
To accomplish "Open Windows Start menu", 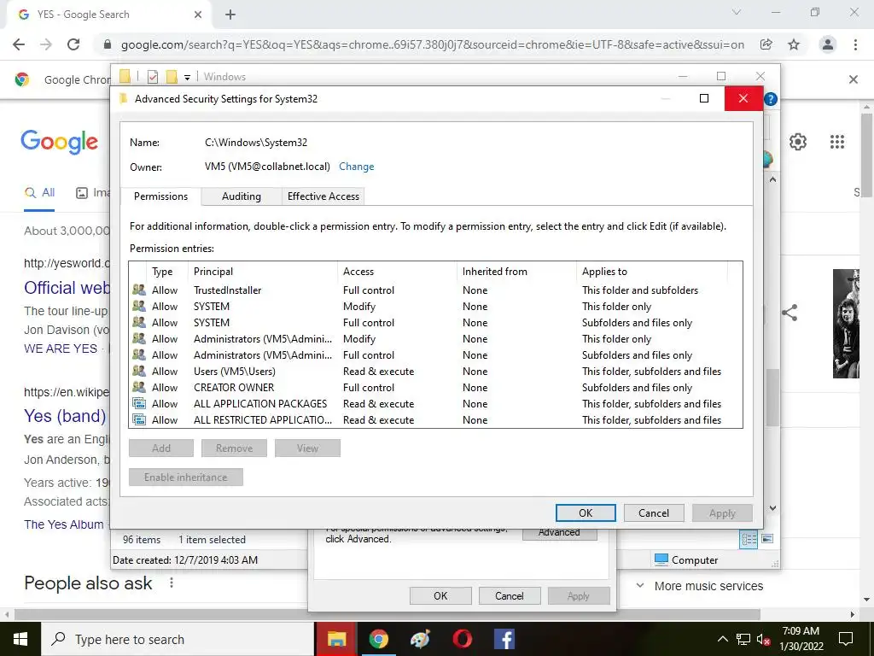I will coord(20,639).
